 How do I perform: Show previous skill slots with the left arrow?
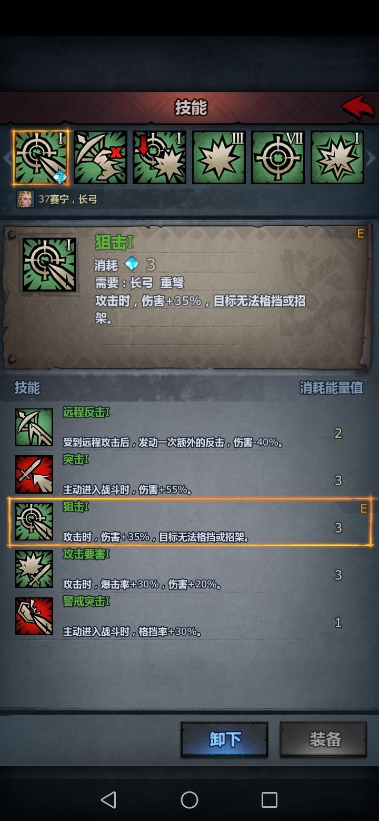(6, 158)
